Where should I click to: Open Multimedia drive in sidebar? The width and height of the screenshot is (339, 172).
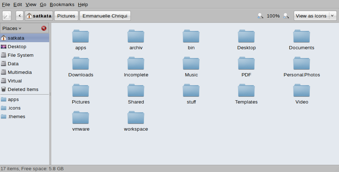point(25,72)
